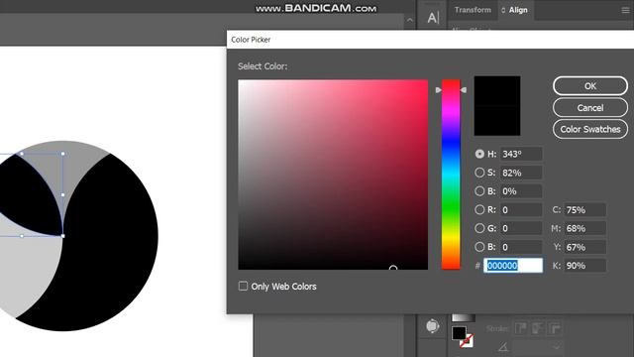Click the hue slider left arrow handle
Viewport: 634px width, 357px height.
[438, 90]
